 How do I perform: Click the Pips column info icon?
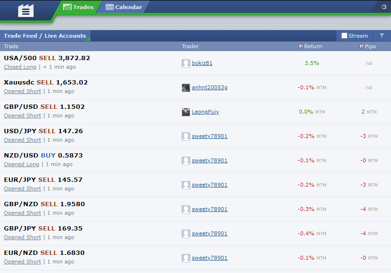click(x=361, y=46)
